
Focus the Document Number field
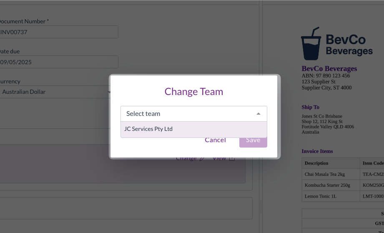coord(58,32)
